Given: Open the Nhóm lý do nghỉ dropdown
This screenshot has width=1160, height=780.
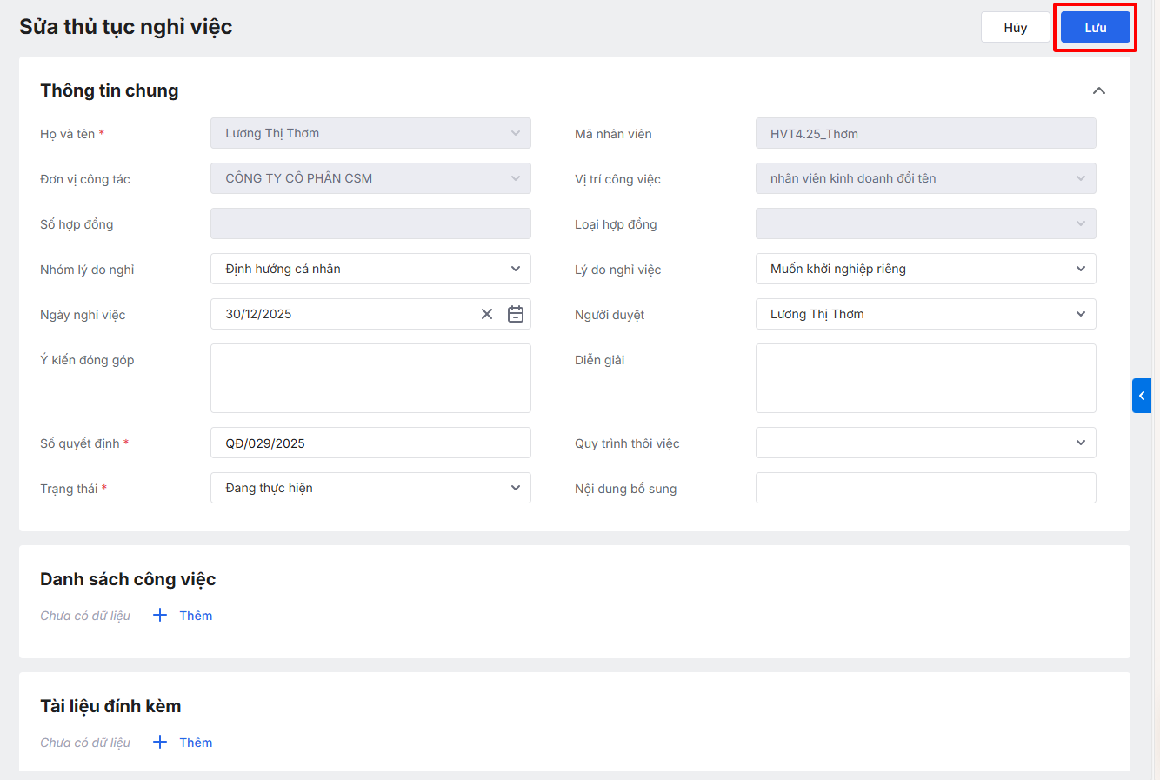Looking at the screenshot, I should tap(370, 269).
